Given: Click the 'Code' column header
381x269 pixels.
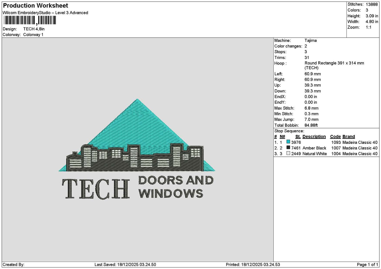Looking at the screenshot, I should pos(335,136).
